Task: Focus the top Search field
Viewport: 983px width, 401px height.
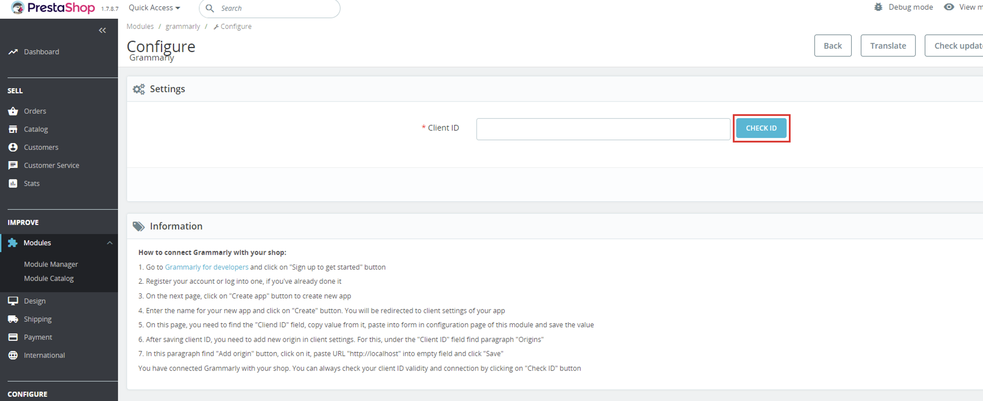Action: click(x=270, y=8)
